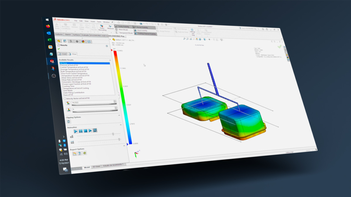Image resolution: width=351 pixels, height=197 pixels.
Task: Click the Mesh Model button
Action: [123, 29]
